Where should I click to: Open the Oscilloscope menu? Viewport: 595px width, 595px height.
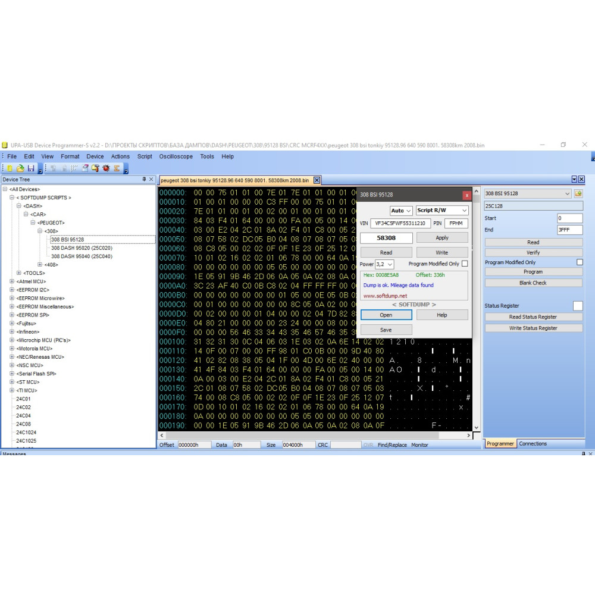[x=176, y=156]
